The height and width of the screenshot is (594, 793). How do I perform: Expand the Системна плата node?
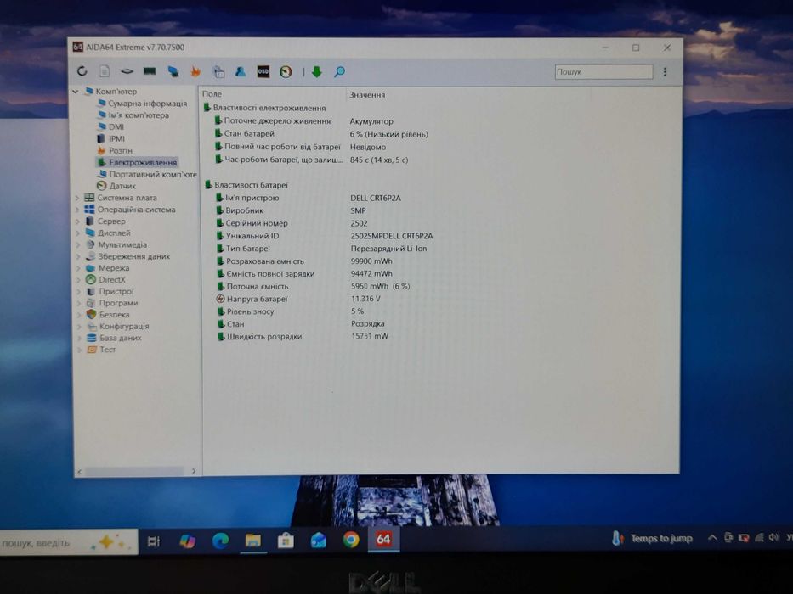pos(77,198)
